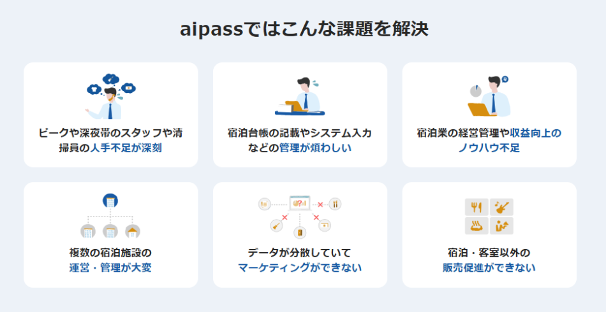Click the man writing at desk illustration
Image resolution: width=606 pixels, height=312 pixels.
[300, 97]
